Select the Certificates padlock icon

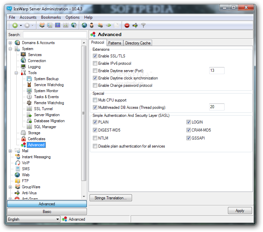(23, 139)
